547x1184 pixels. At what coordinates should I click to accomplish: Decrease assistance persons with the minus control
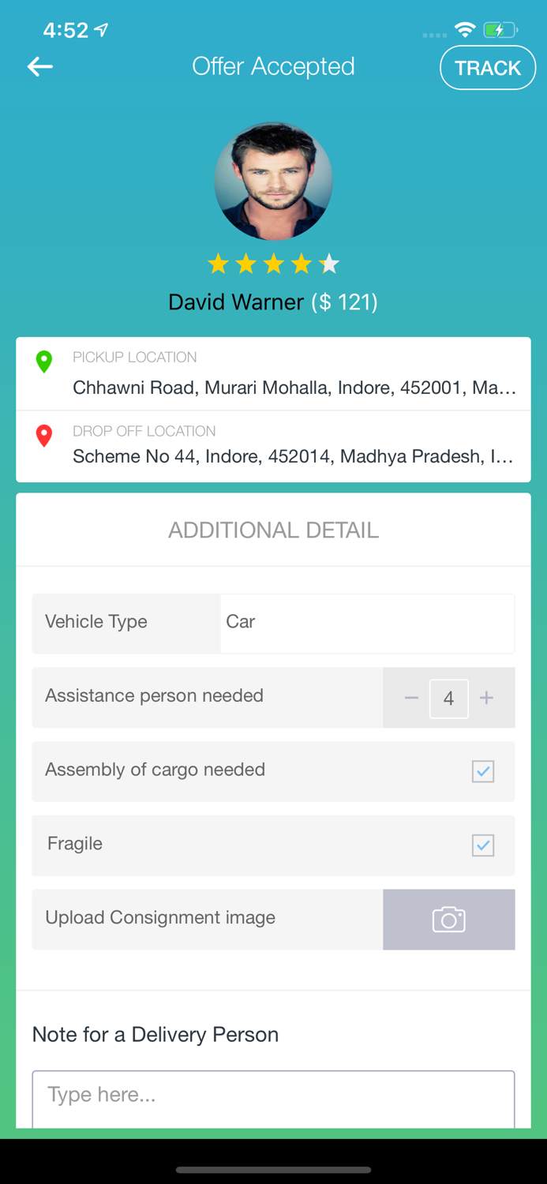pyautogui.click(x=410, y=698)
